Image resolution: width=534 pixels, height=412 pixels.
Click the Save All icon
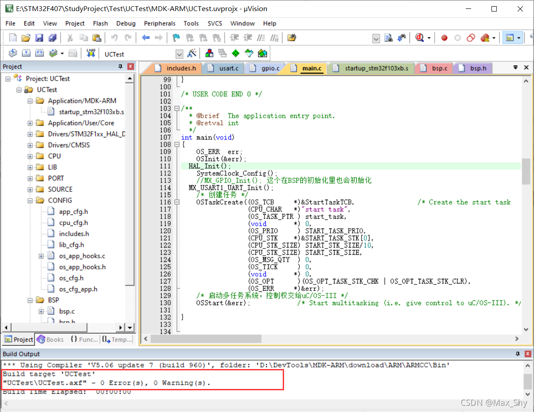point(53,38)
